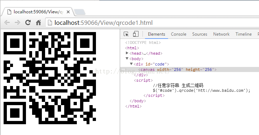Screen dimensions: 259x135
Task: Activate the DevTools inspect element picker
Action: (x=126, y=34)
